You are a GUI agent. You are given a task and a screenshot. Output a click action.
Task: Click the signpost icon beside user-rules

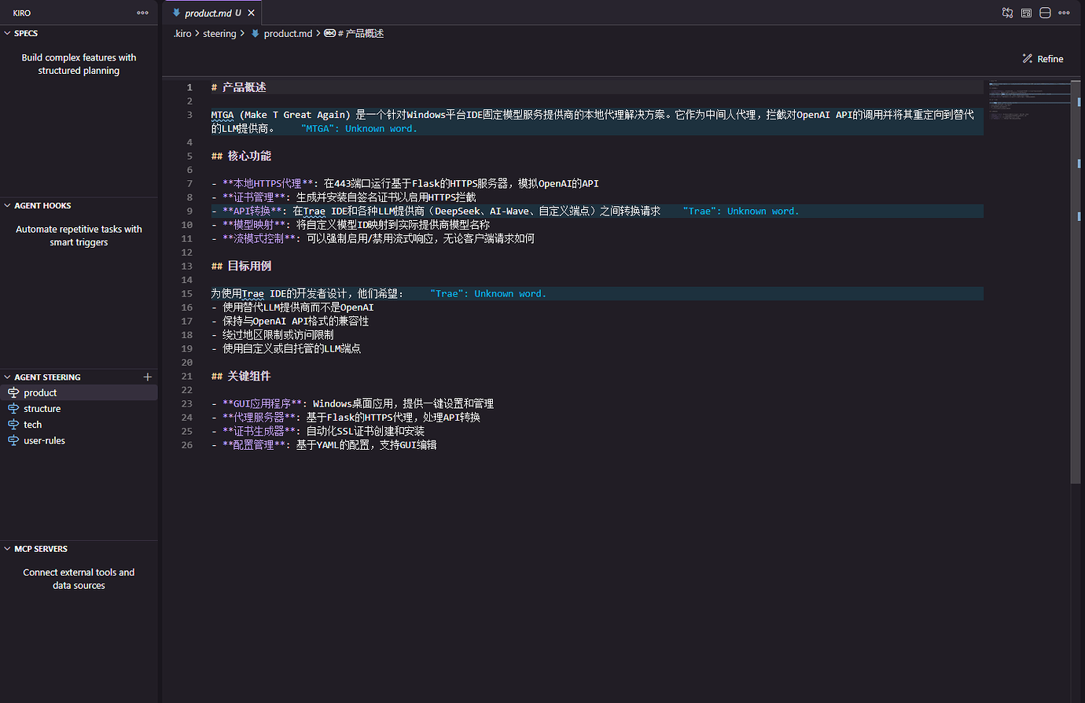pos(13,440)
